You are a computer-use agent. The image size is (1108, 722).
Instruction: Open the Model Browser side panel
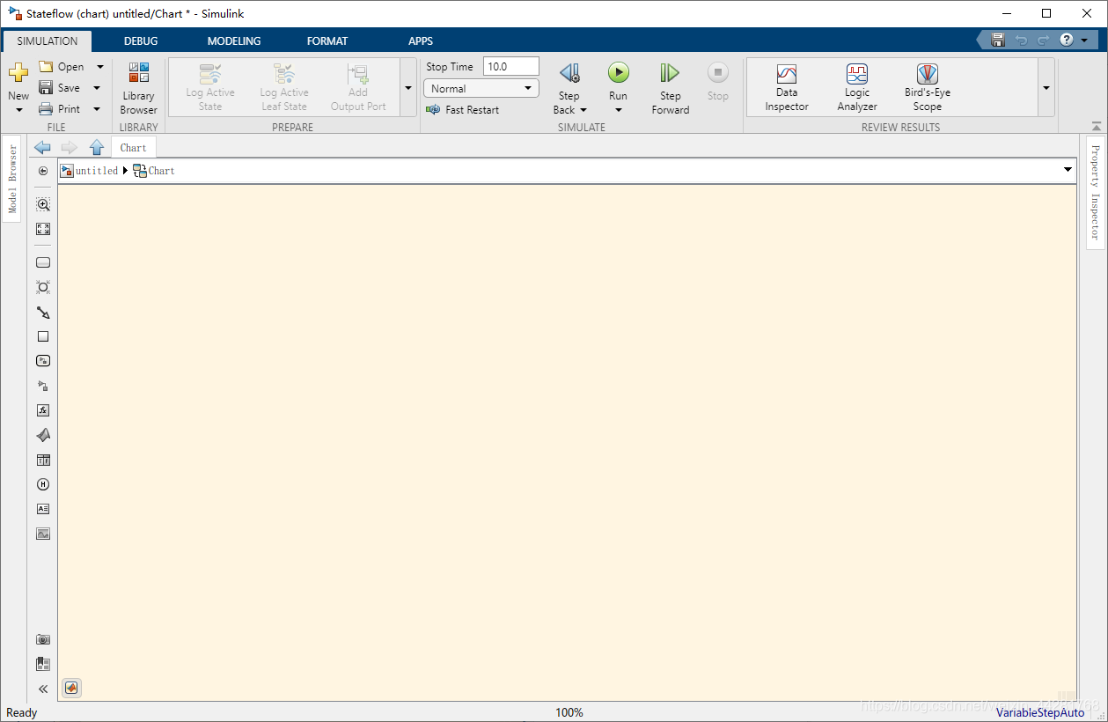point(12,179)
